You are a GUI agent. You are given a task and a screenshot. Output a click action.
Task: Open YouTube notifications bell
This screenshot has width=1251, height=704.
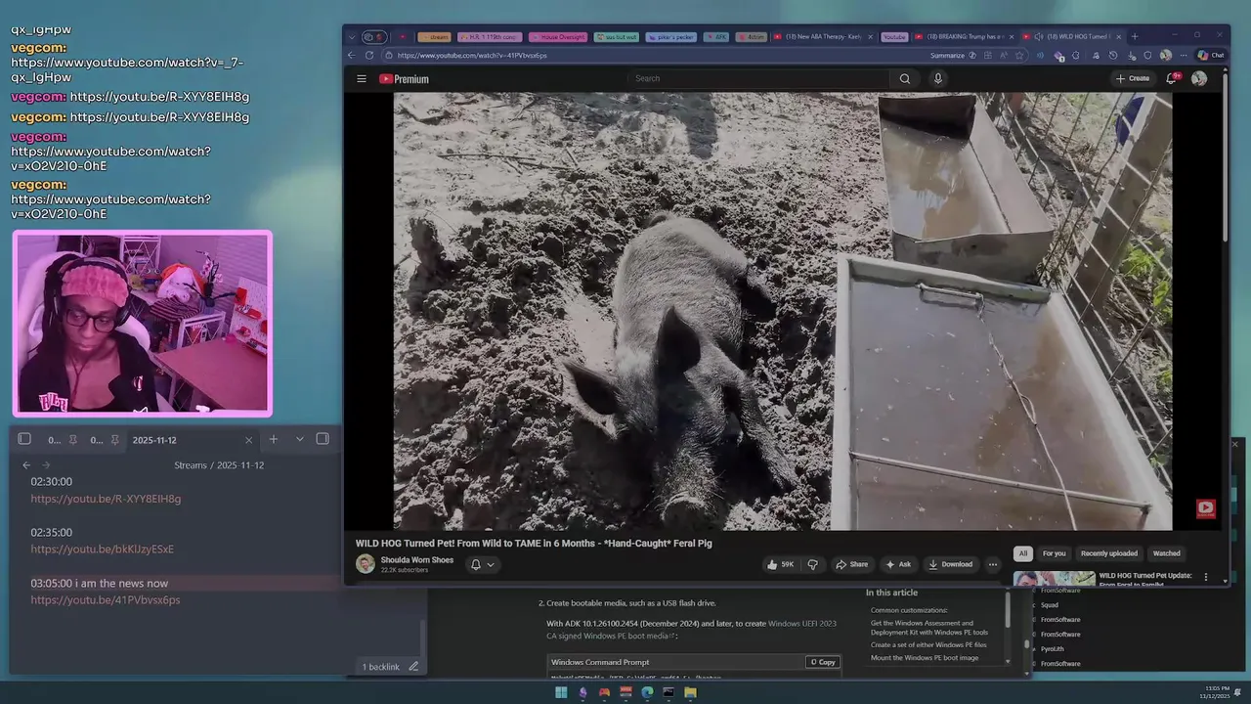[1172, 78]
